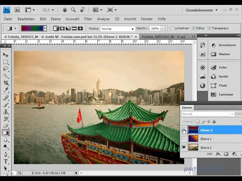Select the Gradient tool in toolbox
The width and height of the screenshot is (242, 181).
click(x=6, y=133)
